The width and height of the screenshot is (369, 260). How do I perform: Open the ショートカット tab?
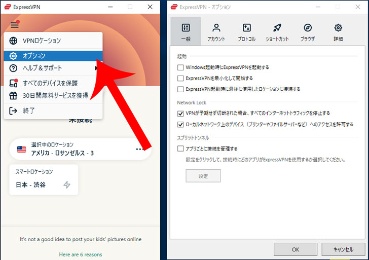(277, 31)
